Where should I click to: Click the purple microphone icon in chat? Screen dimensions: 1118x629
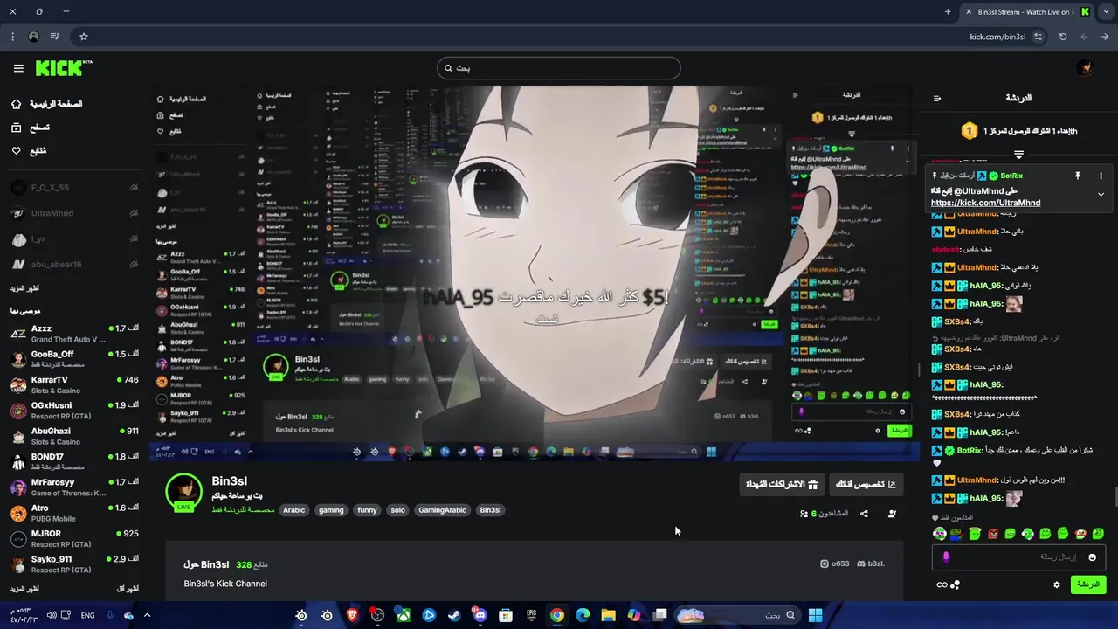coord(946,556)
